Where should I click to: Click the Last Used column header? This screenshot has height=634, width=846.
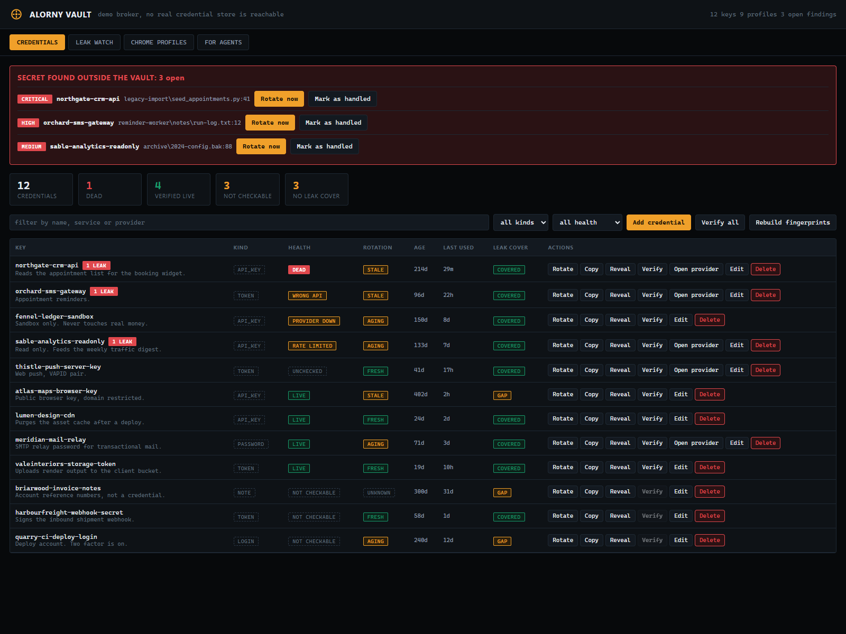[458, 248]
